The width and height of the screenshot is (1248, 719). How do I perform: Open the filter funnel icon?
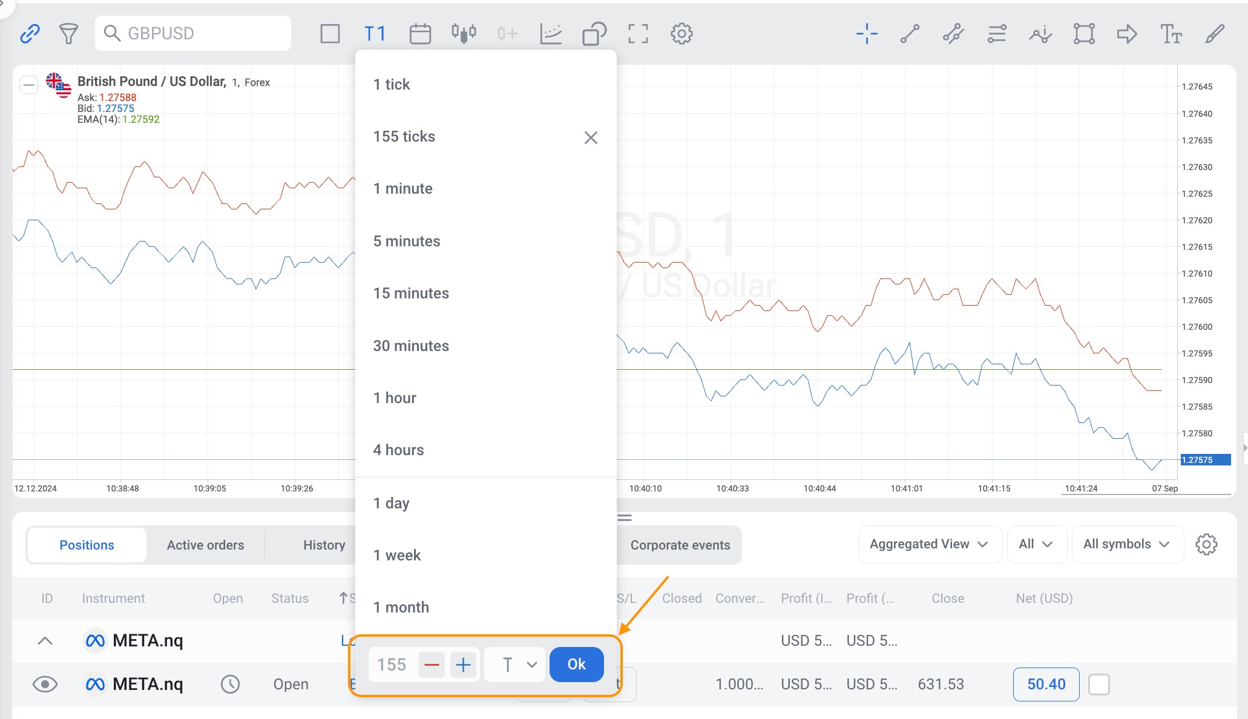[68, 33]
